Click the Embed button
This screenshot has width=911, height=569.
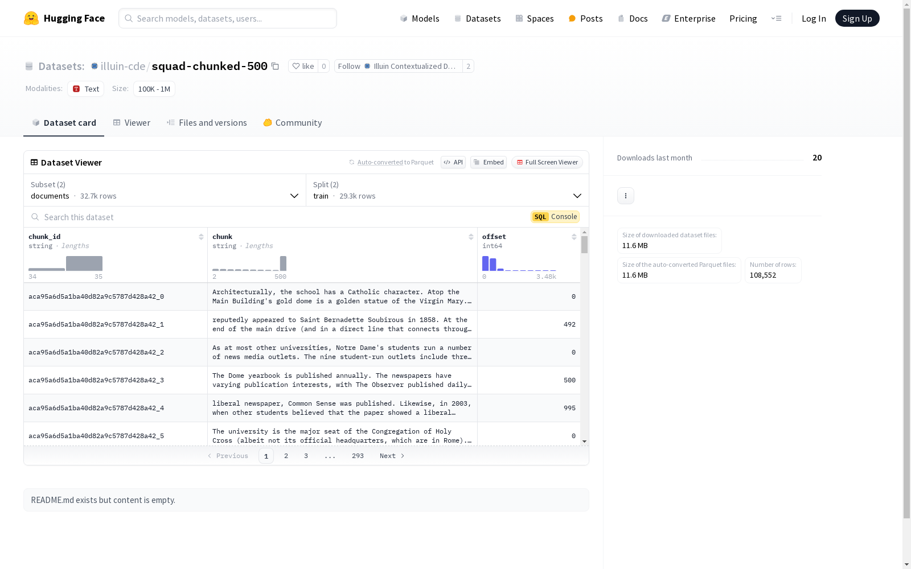click(489, 162)
